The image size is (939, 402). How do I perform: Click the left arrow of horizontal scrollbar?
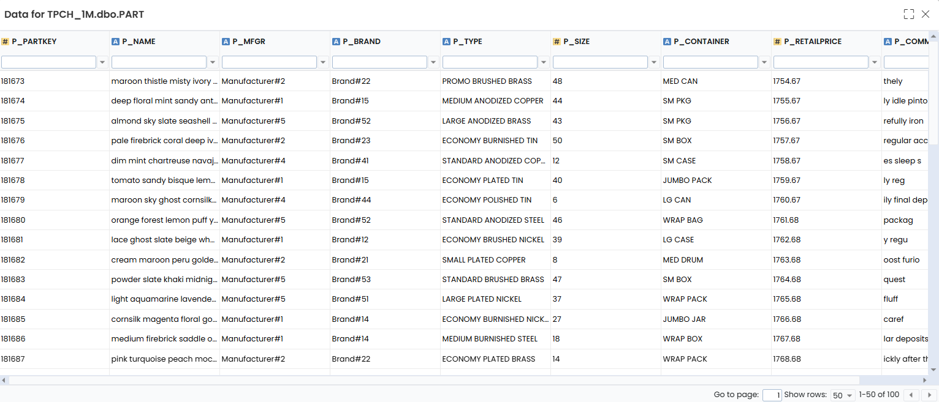tap(4, 381)
